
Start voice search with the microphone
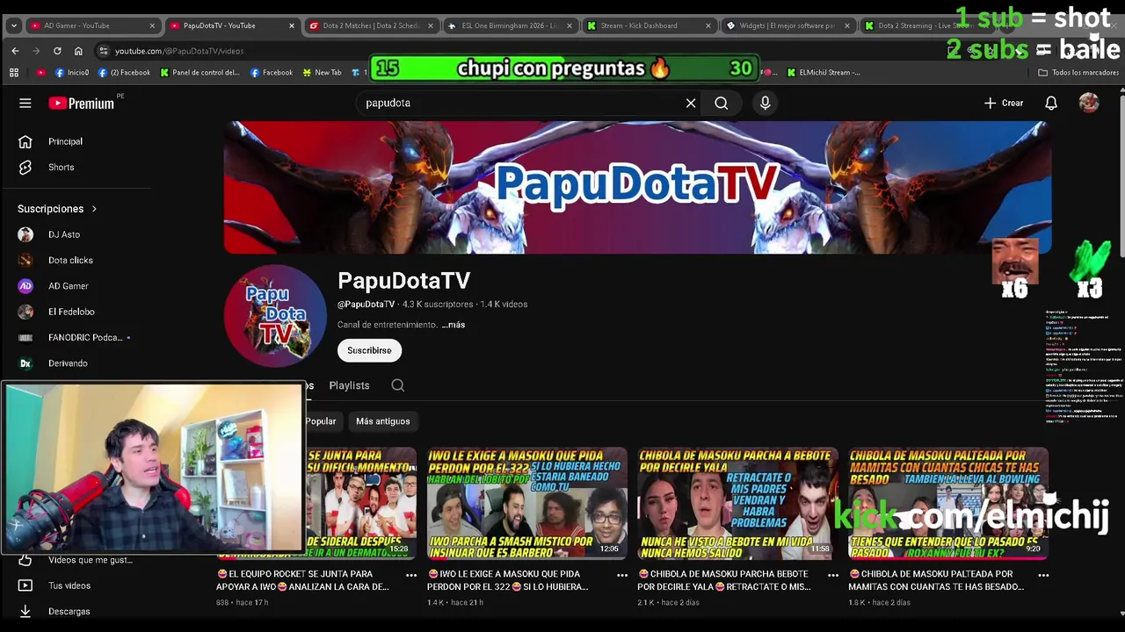click(x=765, y=103)
